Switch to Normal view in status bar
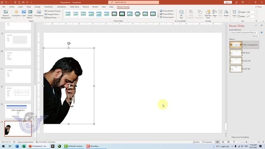Viewport: 265px width, 149px height. tap(217, 142)
